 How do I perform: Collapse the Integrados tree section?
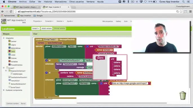pos(4,38)
